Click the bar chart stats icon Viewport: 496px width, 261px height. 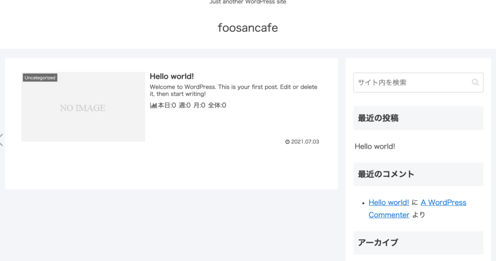[153, 105]
